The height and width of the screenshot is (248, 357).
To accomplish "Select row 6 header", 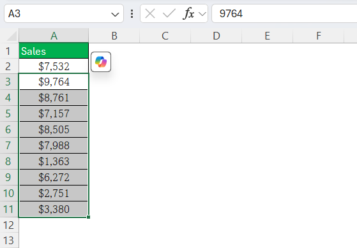I will (9, 129).
